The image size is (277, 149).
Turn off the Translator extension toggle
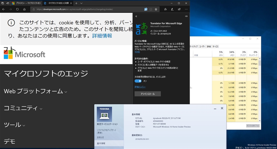pos(138,81)
